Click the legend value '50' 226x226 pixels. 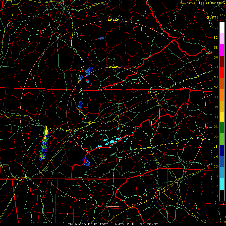coord(216,67)
